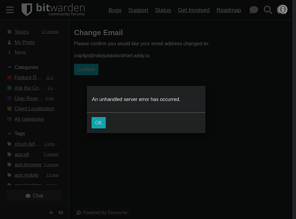Open the Get Involved header link
Screen dimensions: 296x219
(194, 10)
